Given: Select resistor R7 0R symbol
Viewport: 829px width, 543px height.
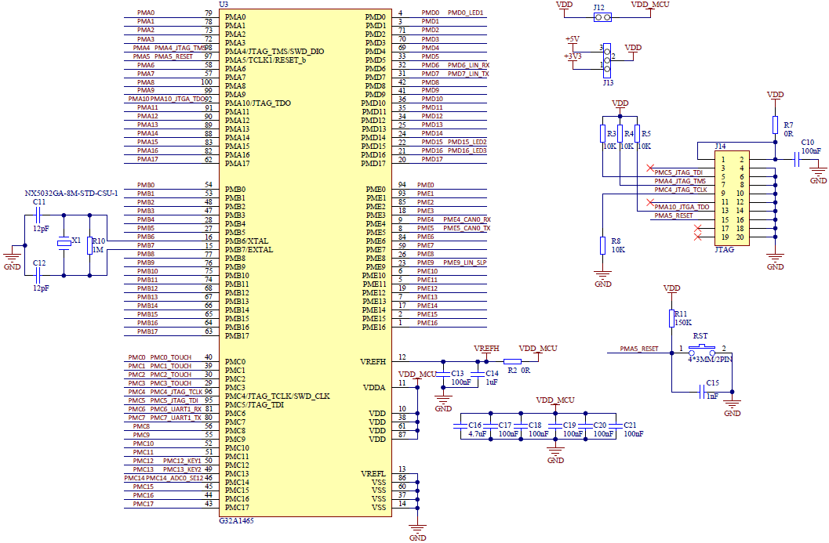Looking at the screenshot, I should point(775,125).
